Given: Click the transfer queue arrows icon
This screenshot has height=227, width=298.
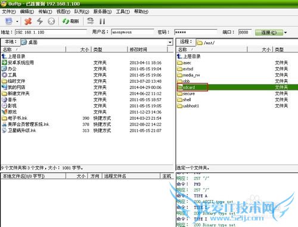Looking at the screenshot, I should click(x=91, y=21).
